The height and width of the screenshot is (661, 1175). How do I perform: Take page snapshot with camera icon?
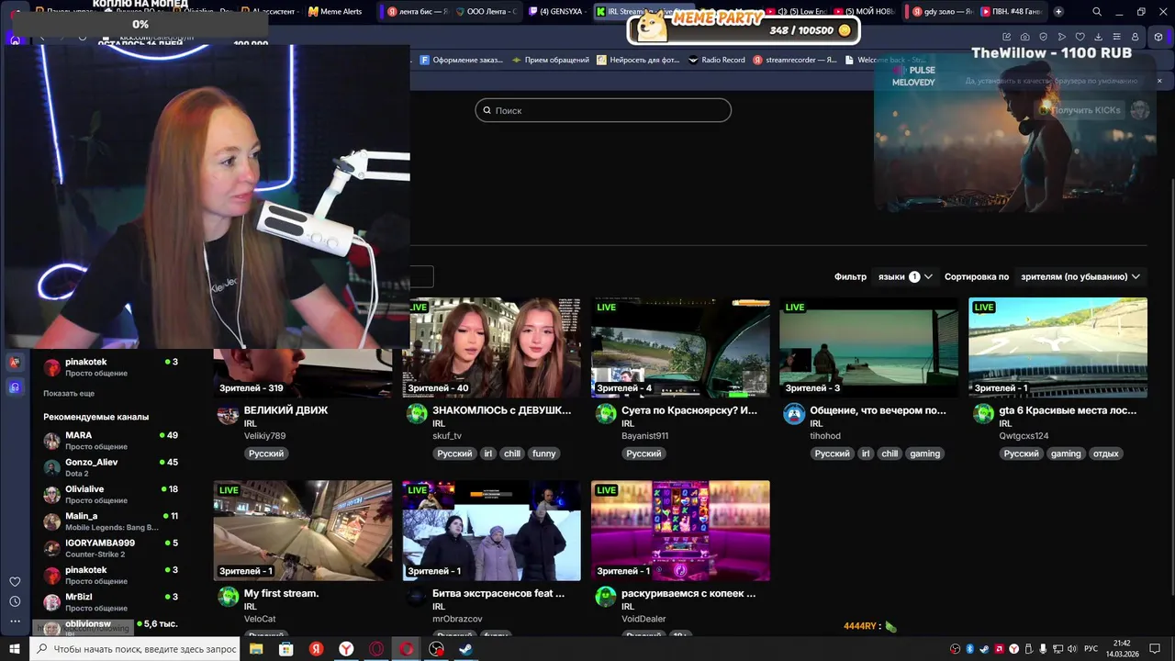tap(1024, 37)
